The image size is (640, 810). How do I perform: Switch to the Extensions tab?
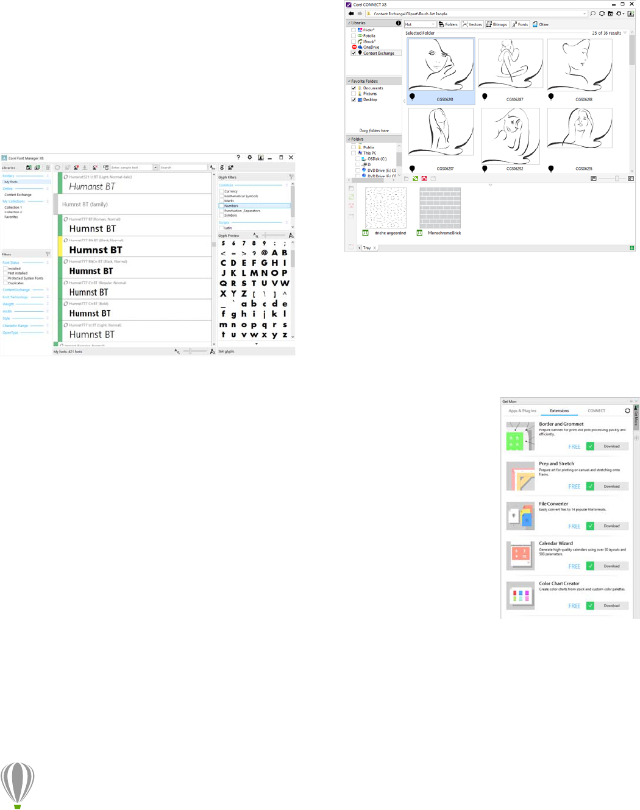tap(559, 410)
